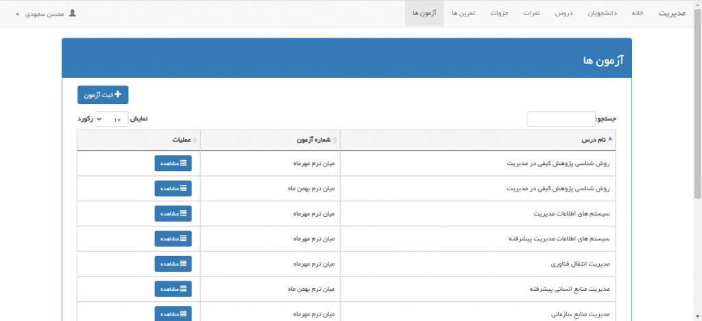Screen dimensions: 702x321
Task: View the مدیریت منابع انسانی پیشرفته exam
Action: click(173, 289)
